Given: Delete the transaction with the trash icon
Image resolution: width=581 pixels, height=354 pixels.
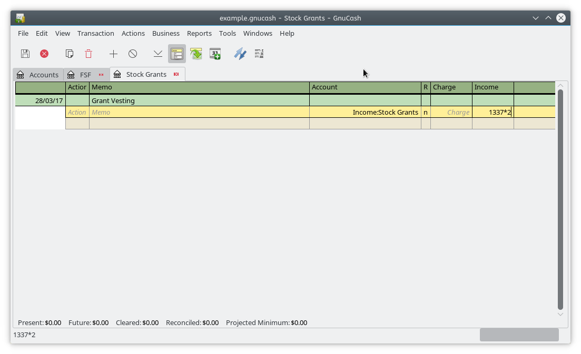Looking at the screenshot, I should pyautogui.click(x=88, y=54).
